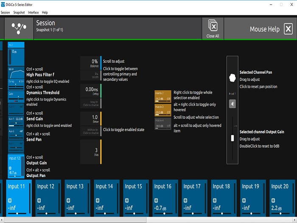Open the Snapshot menu
Screen dimensions: 297x223
click(x=19, y=13)
